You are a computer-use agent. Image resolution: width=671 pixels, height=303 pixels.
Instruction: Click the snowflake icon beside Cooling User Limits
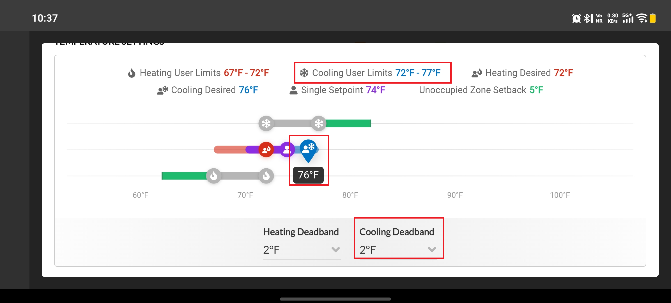304,73
